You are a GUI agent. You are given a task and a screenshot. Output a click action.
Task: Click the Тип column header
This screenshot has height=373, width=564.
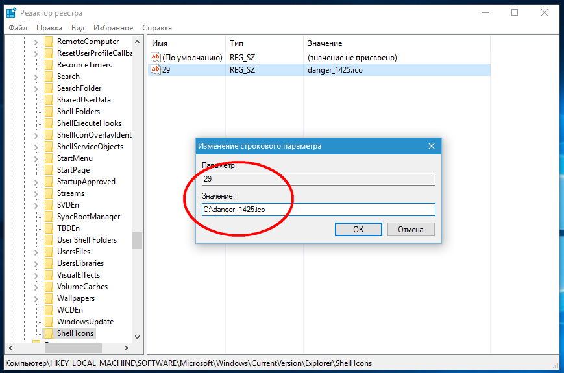pos(264,43)
